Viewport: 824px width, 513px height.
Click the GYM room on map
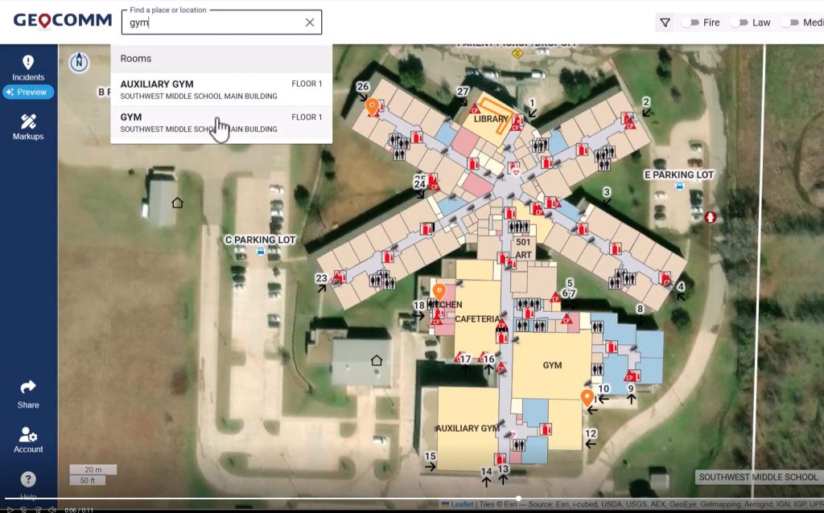[x=552, y=365]
